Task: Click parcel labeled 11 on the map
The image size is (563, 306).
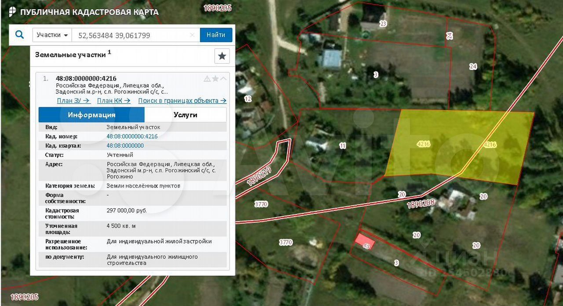Action: (343, 145)
